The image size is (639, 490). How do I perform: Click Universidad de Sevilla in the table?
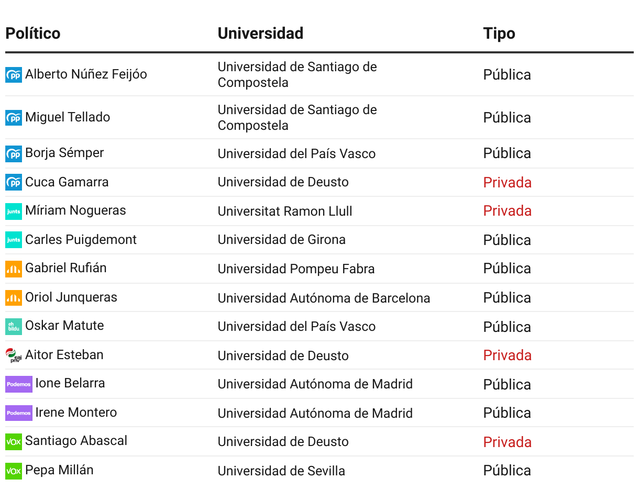[x=281, y=471]
